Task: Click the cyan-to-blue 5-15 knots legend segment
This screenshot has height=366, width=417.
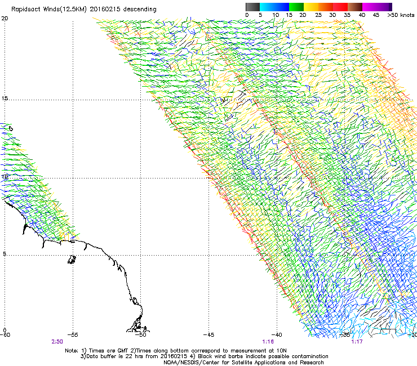Action: 274,7
